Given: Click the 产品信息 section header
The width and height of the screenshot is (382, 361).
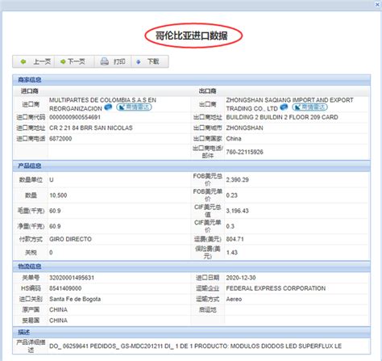Looking at the screenshot, I should pos(191,166).
